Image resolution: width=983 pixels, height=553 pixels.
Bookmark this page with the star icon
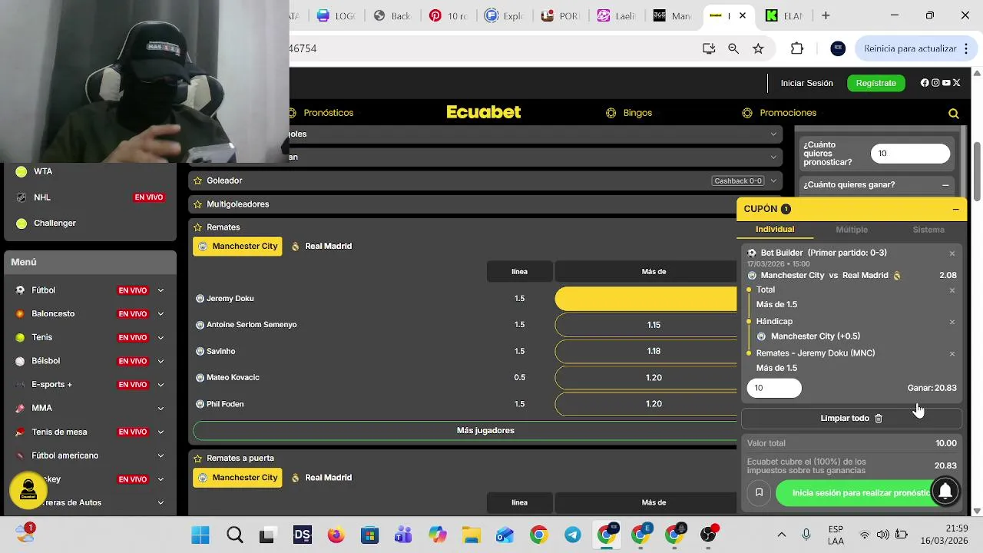pyautogui.click(x=758, y=48)
